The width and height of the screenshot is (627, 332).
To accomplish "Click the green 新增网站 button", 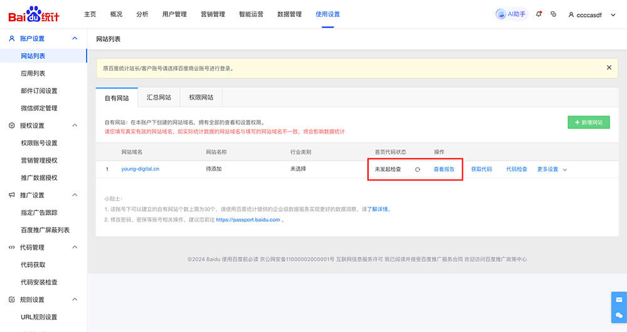I will 589,122.
